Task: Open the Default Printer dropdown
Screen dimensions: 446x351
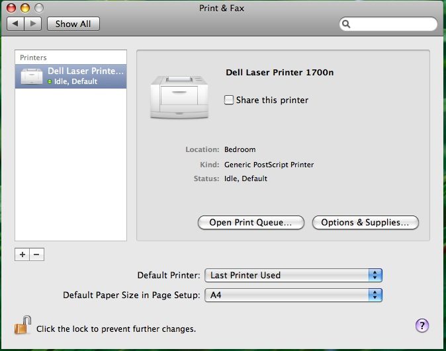Action: (293, 275)
